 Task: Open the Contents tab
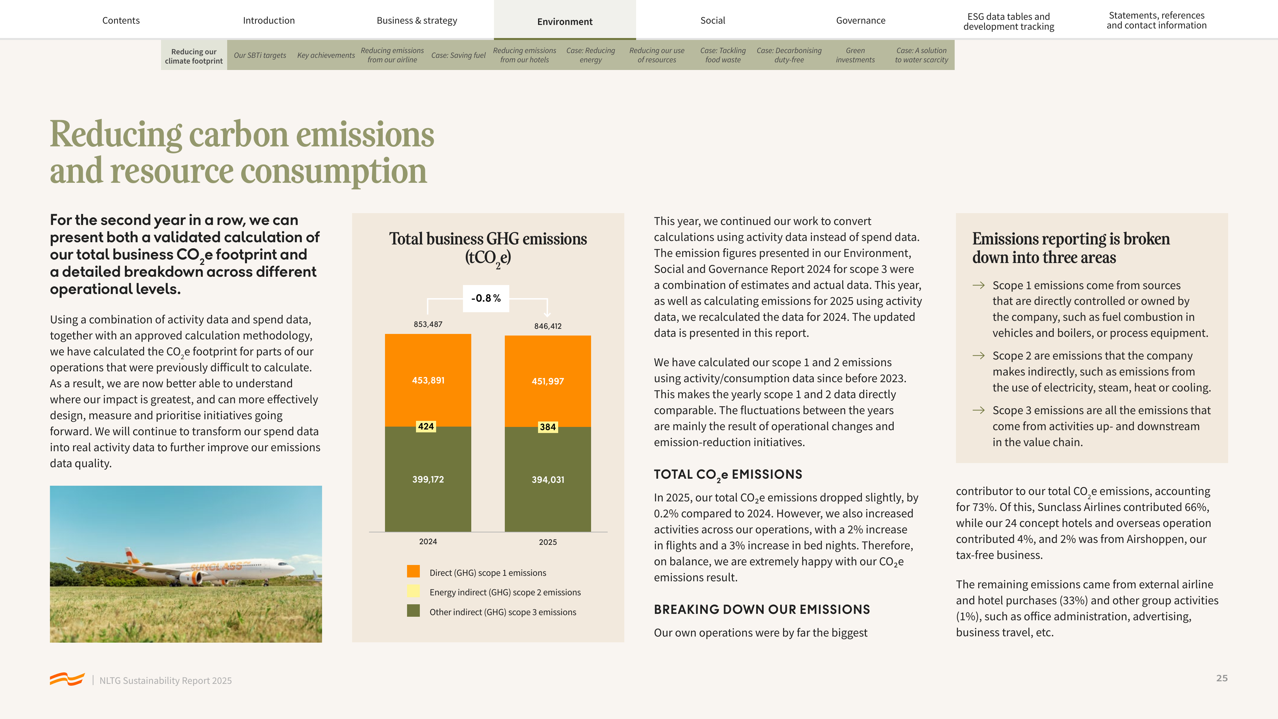pos(120,20)
